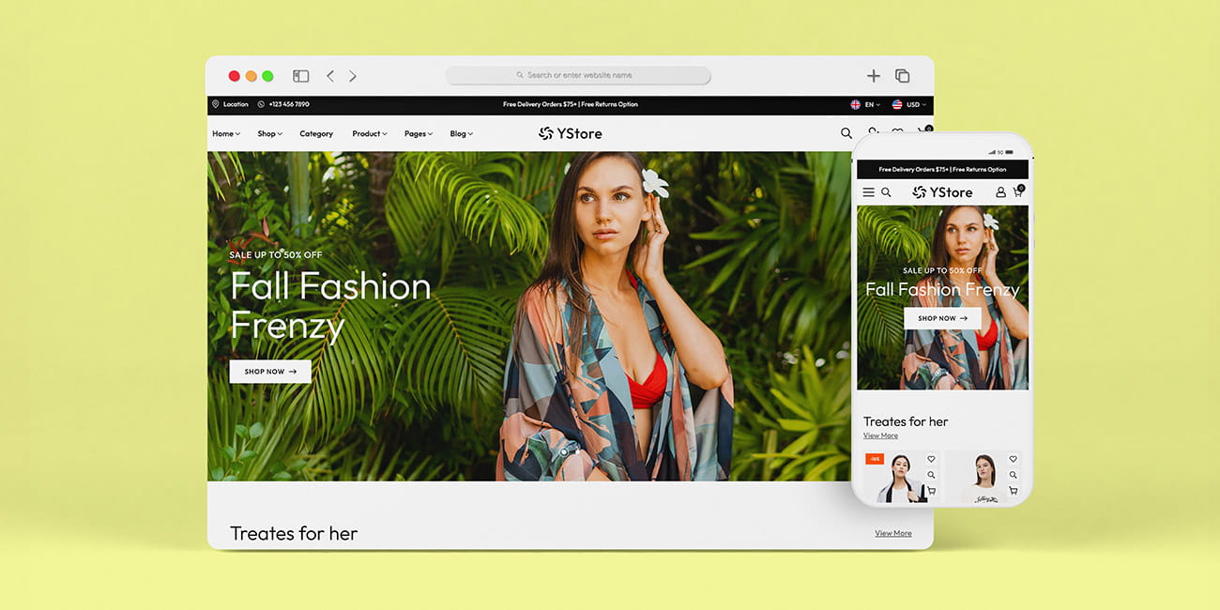
Task: Go back with the browser back arrow
Action: tap(330, 76)
